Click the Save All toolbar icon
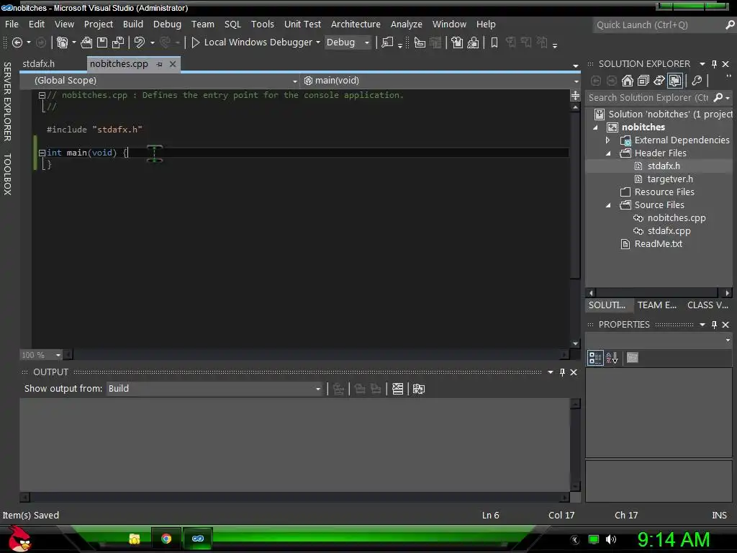The image size is (737, 553). (118, 42)
